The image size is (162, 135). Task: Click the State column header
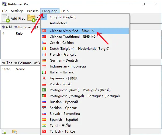pos(6,69)
